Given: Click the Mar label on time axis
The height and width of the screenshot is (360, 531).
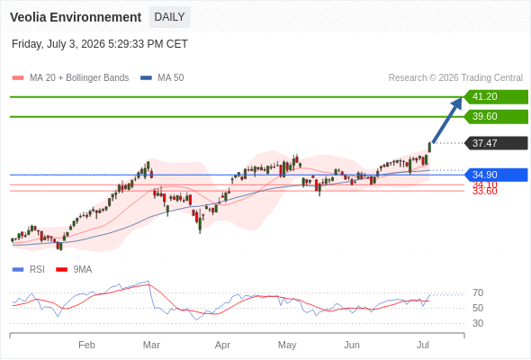Looking at the screenshot, I should [151, 345].
